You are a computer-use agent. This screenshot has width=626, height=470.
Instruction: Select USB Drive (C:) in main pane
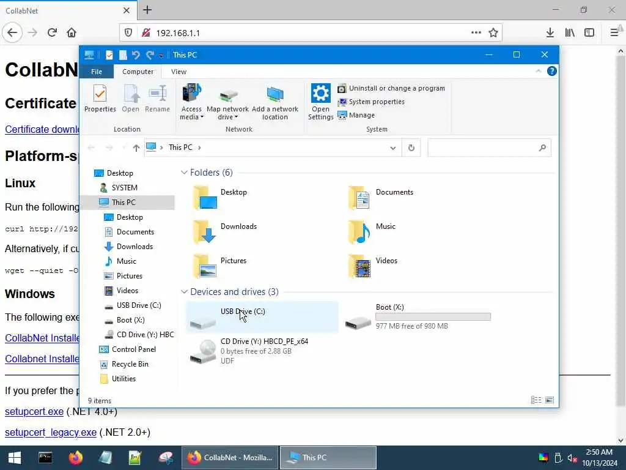[262, 318]
